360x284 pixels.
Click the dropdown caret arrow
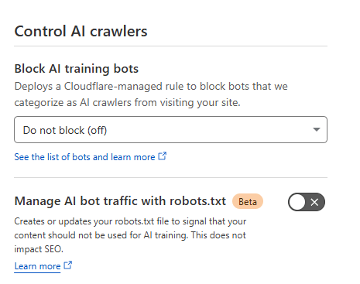[x=317, y=129]
